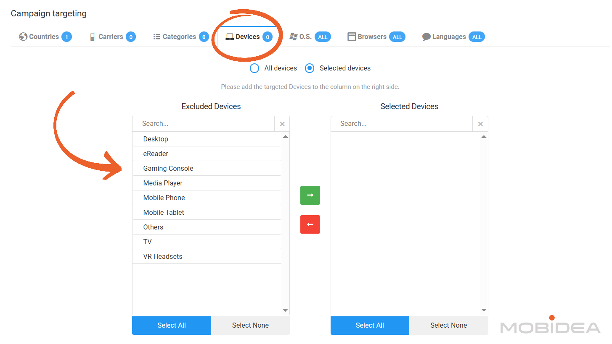Select TV in the excluded list
Screen dimensions: 612x344
coord(207,242)
